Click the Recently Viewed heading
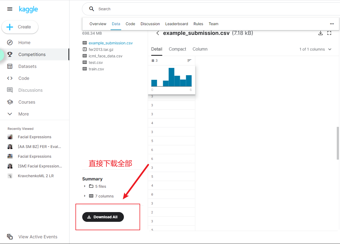 [x=21, y=129]
